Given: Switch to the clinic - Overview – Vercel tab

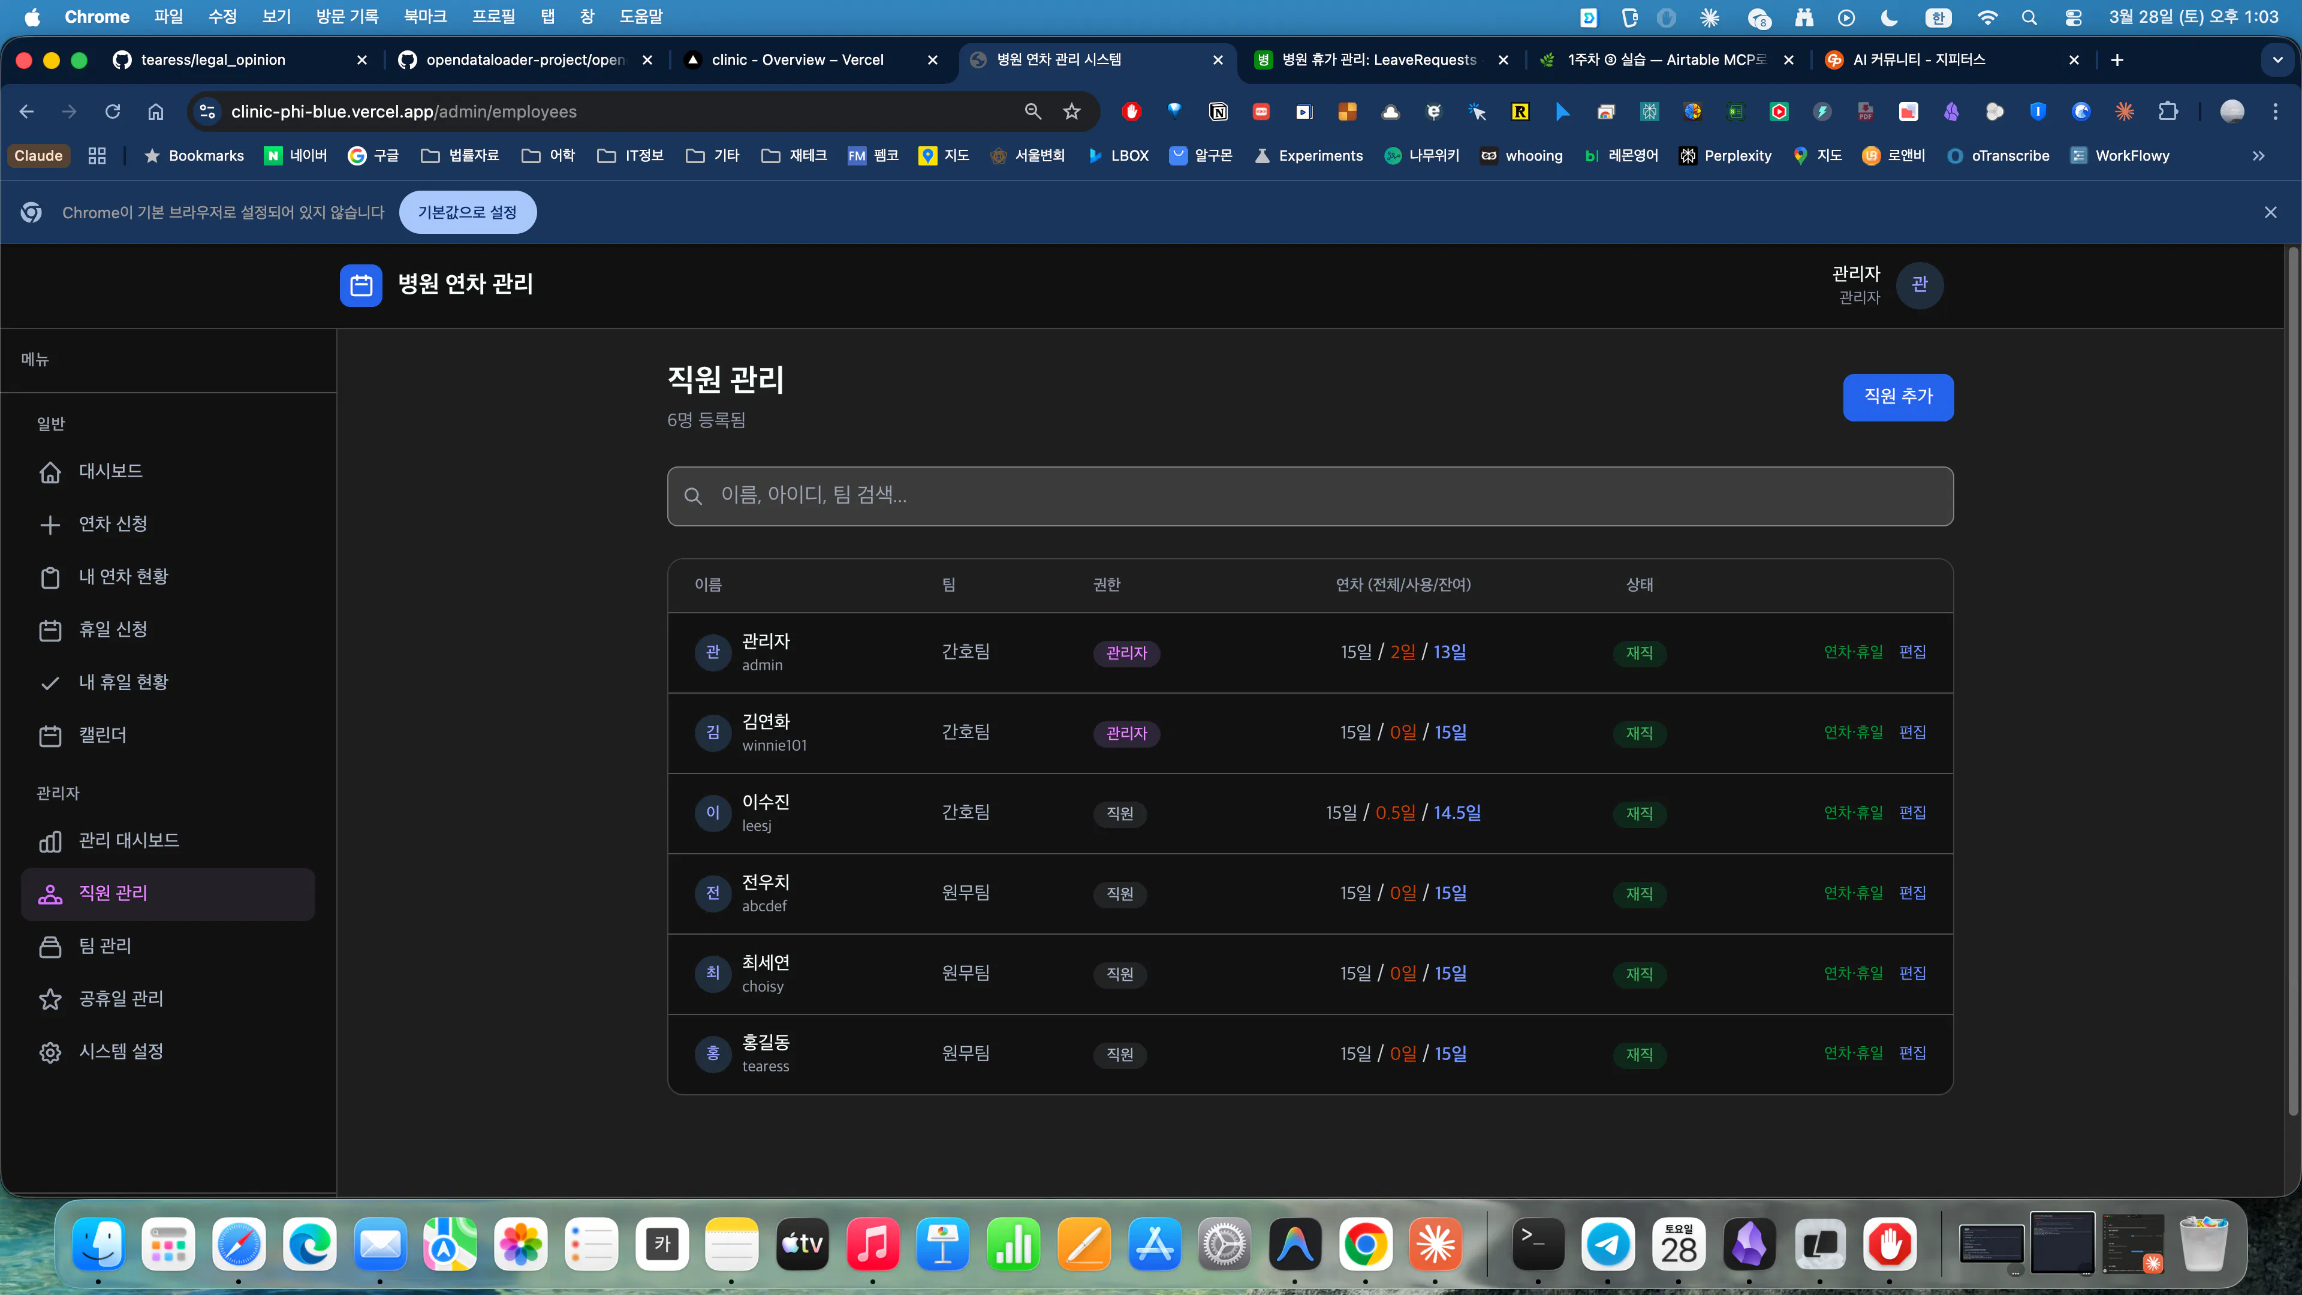Looking at the screenshot, I should 798,60.
